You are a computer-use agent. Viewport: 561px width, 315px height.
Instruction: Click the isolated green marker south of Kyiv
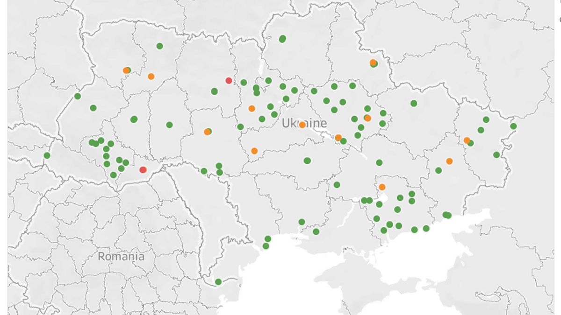click(x=308, y=160)
